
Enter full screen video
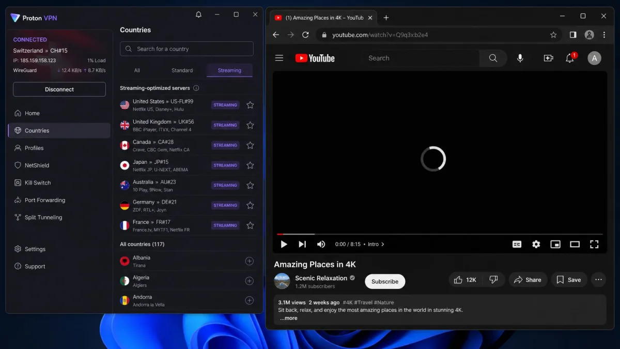tap(594, 244)
